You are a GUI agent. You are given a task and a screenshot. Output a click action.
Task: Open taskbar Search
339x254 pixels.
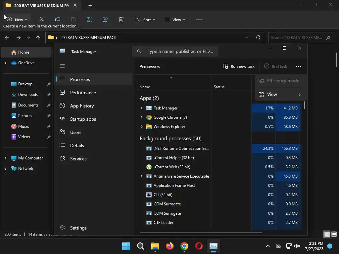140,246
